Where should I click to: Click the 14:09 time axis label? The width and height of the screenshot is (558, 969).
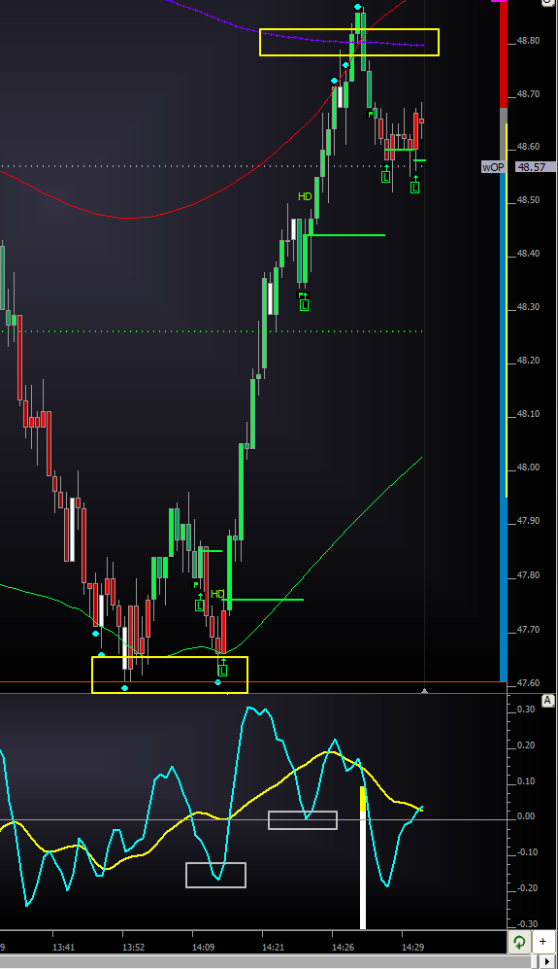pyautogui.click(x=203, y=947)
